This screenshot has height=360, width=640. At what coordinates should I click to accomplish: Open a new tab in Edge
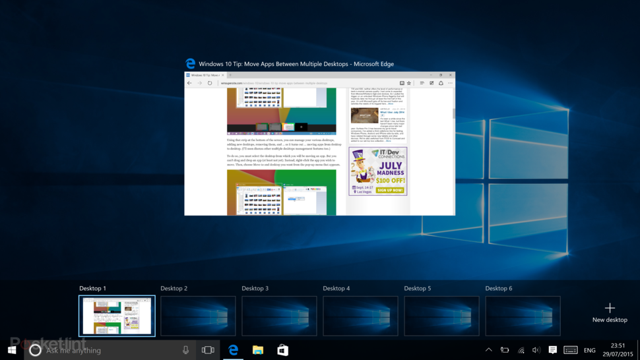[230, 75]
